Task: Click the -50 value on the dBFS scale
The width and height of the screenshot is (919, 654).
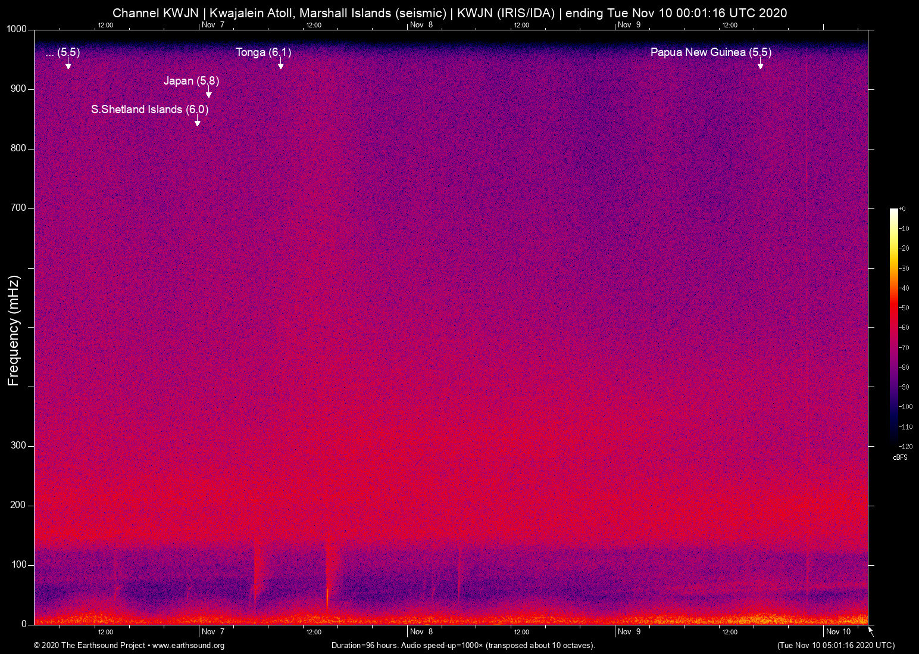Action: click(x=904, y=308)
